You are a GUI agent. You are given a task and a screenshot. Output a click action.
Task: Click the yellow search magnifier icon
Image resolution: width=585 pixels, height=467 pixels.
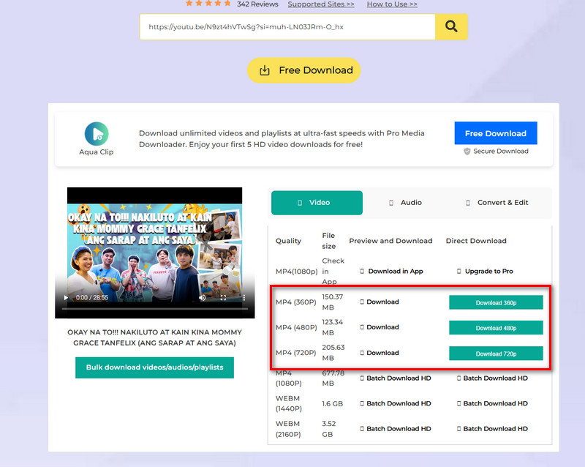(x=451, y=27)
